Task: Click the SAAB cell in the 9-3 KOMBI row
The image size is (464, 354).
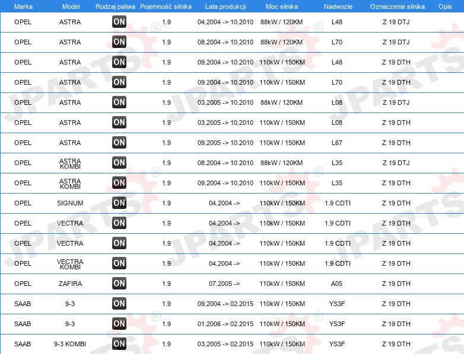Action: pos(23,344)
